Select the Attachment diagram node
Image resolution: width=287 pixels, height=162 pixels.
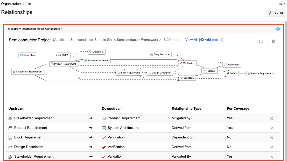(x=232, y=65)
